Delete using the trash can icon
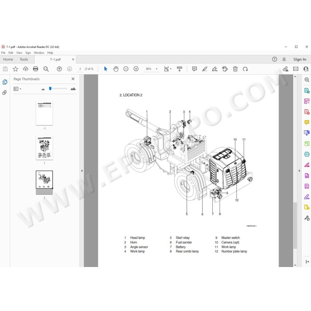The height and width of the screenshot is (311, 311). (235, 69)
